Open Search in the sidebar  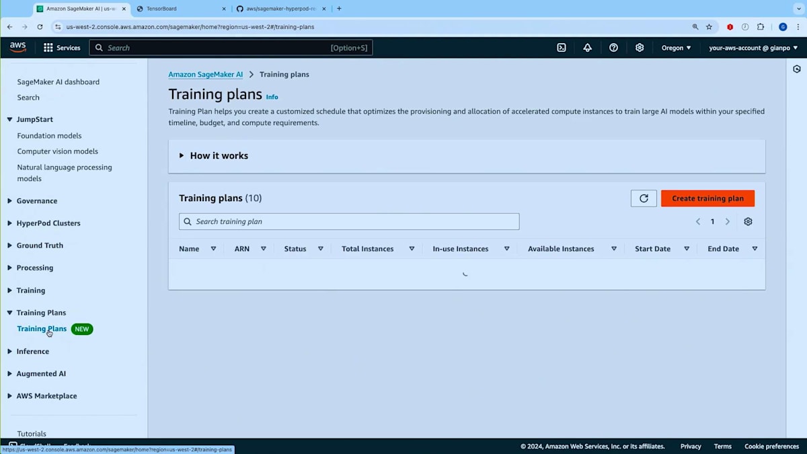[x=28, y=98]
